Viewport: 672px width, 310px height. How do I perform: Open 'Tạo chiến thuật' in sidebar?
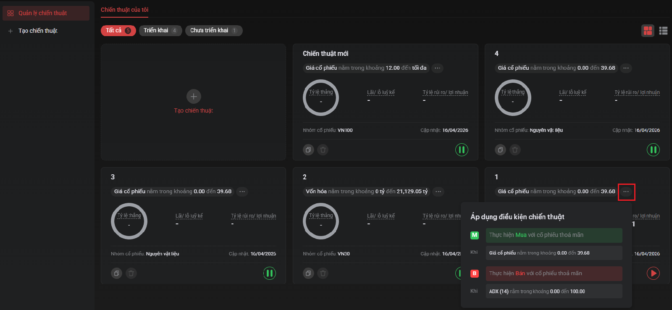click(x=38, y=31)
